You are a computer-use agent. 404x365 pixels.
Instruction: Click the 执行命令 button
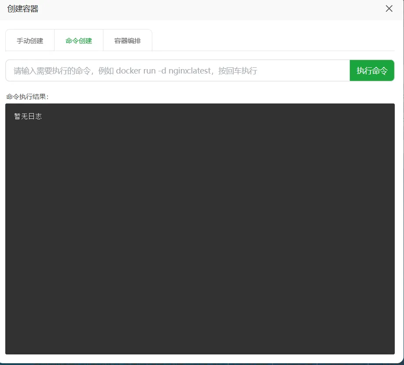coord(372,70)
